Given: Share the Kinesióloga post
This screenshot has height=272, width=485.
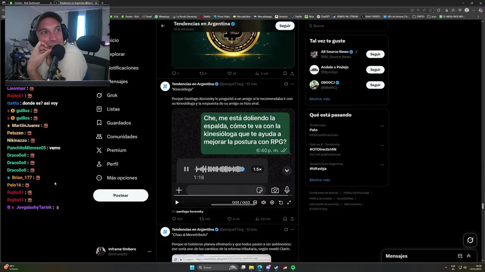Looking at the screenshot, I should tap(292, 219).
